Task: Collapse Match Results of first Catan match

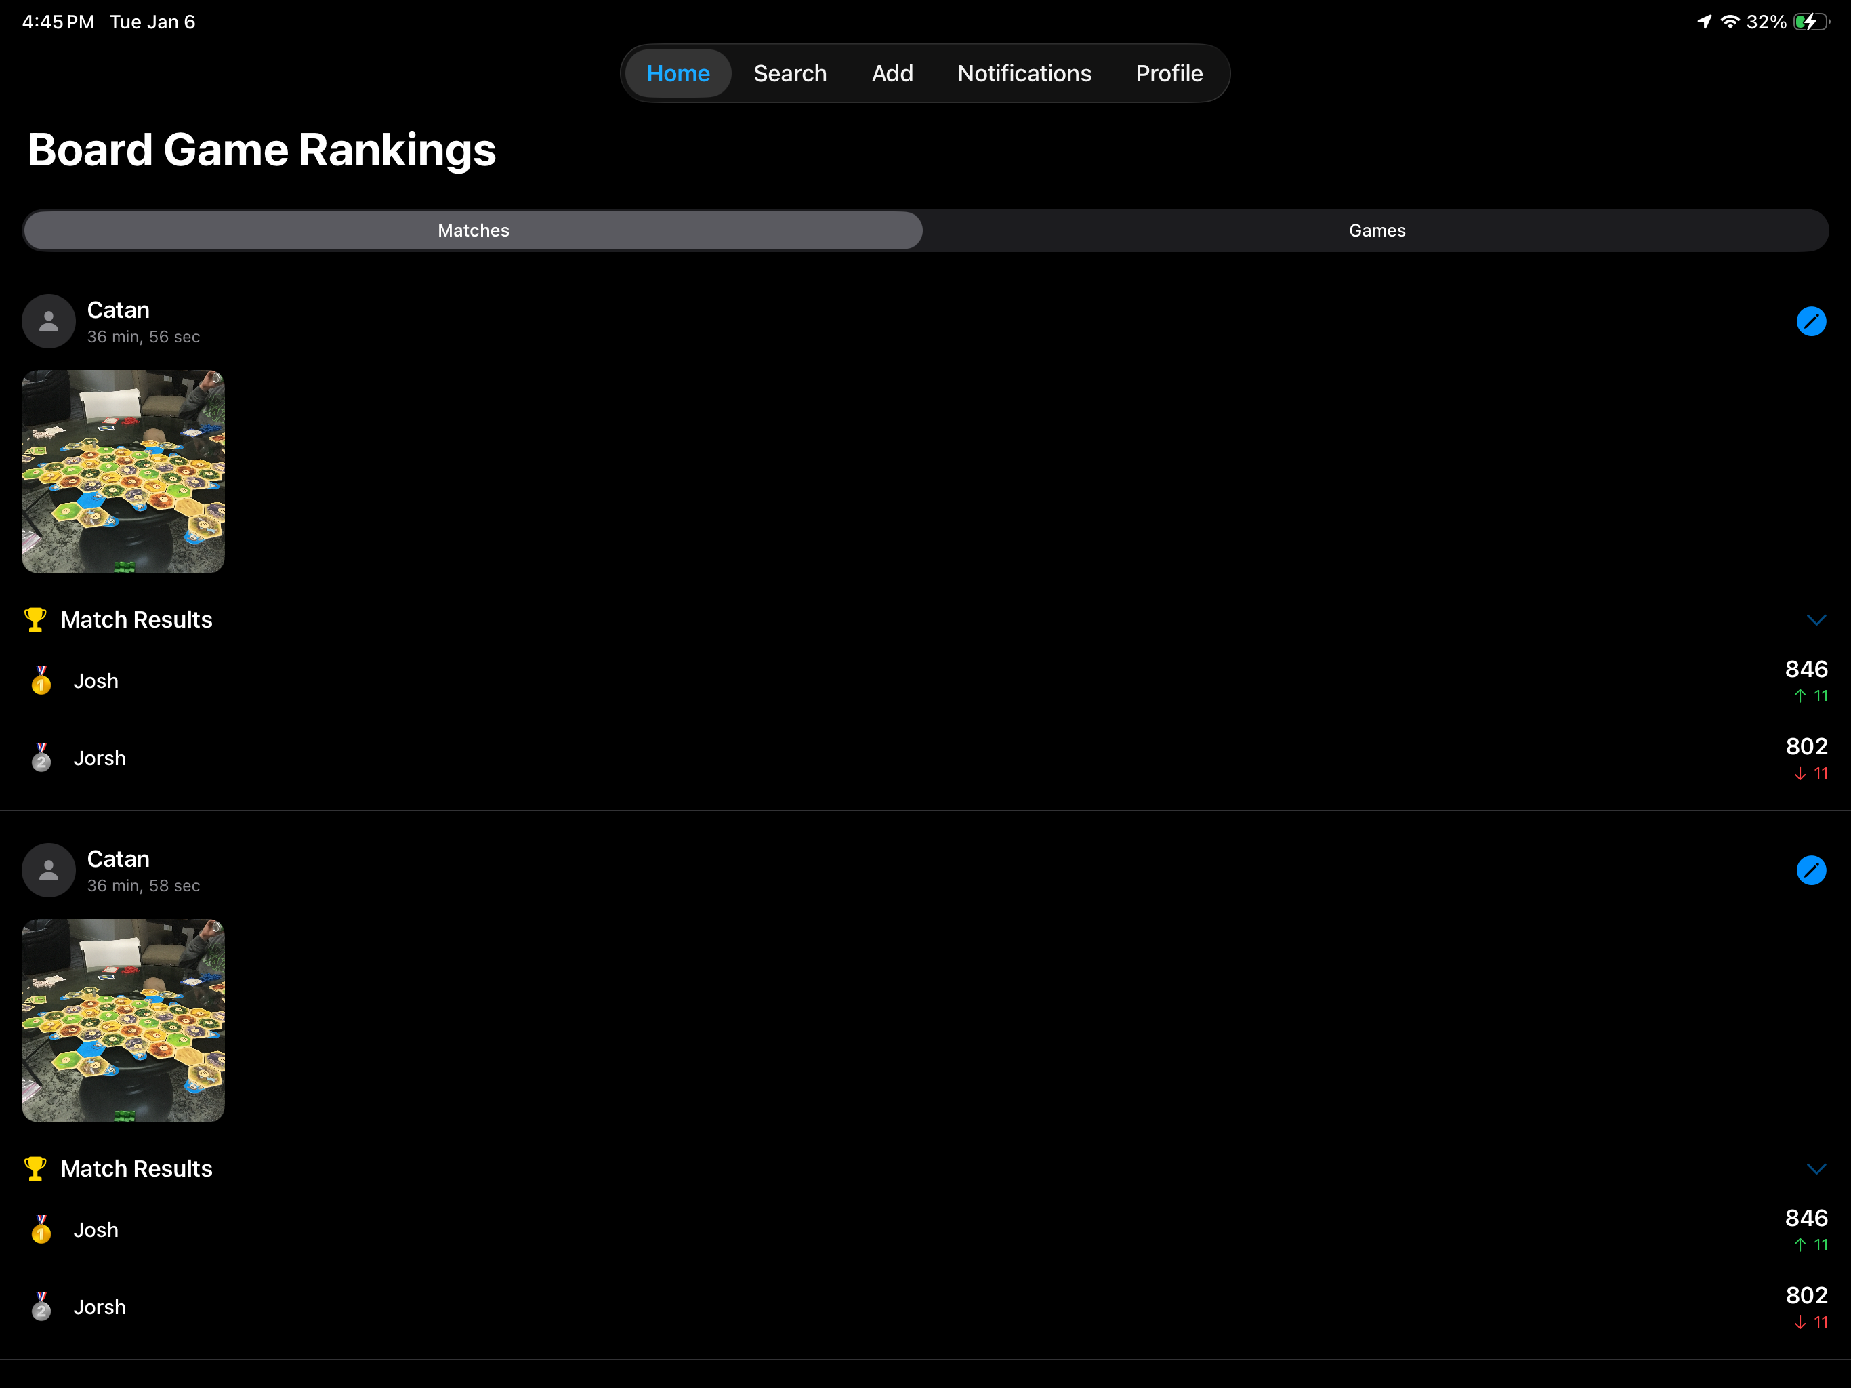Action: [1815, 620]
